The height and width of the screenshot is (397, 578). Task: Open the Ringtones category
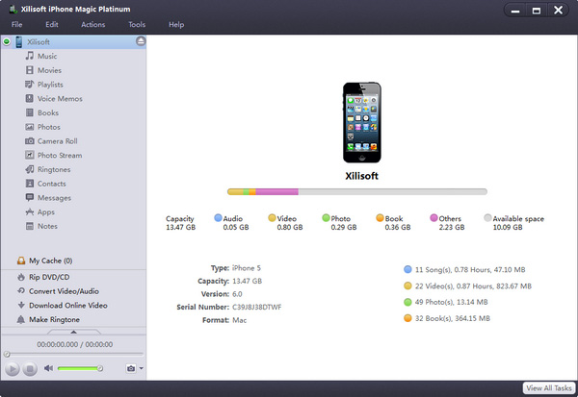point(52,169)
